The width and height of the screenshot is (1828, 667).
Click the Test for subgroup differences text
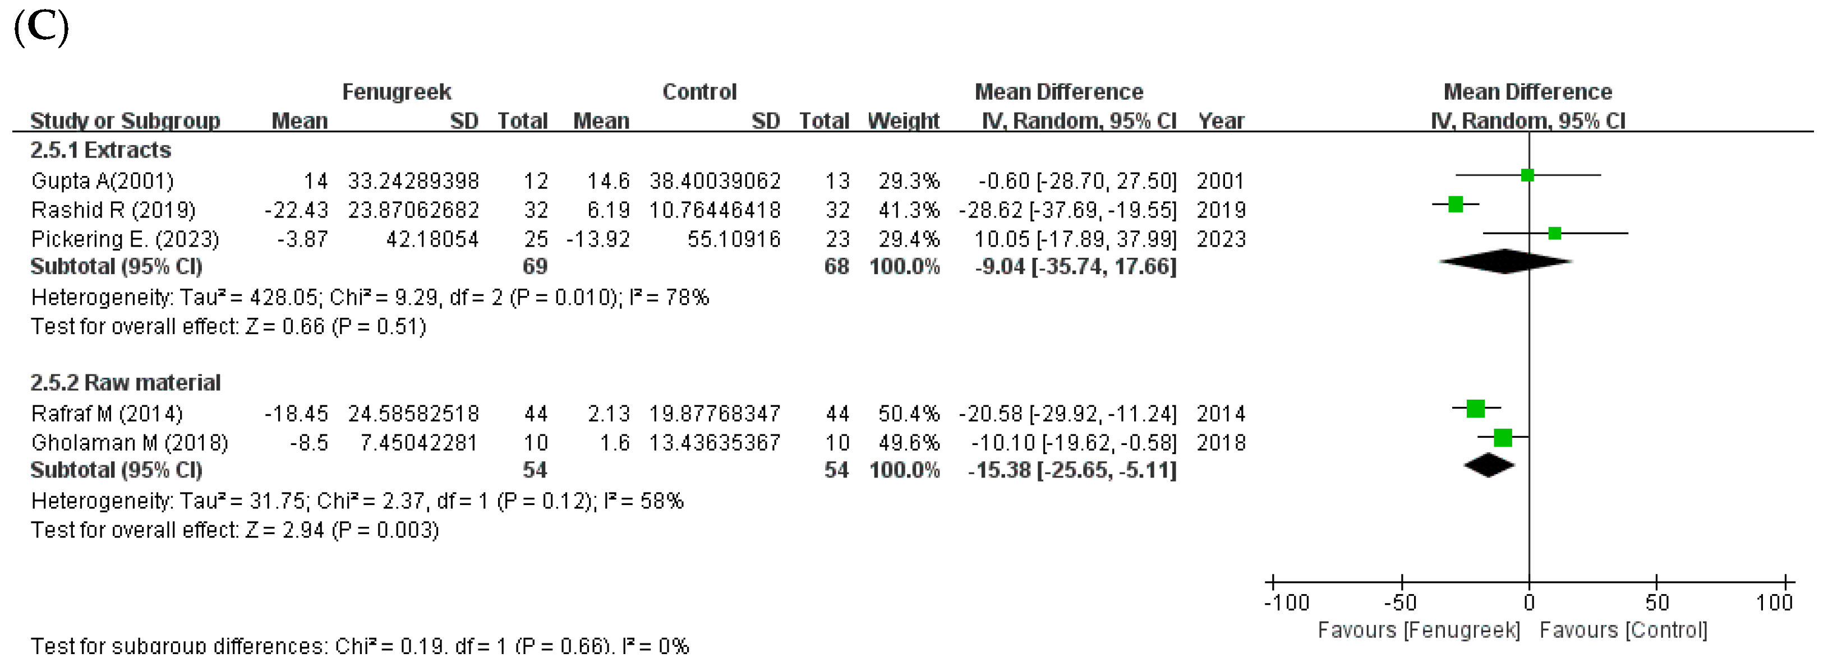pos(360,646)
